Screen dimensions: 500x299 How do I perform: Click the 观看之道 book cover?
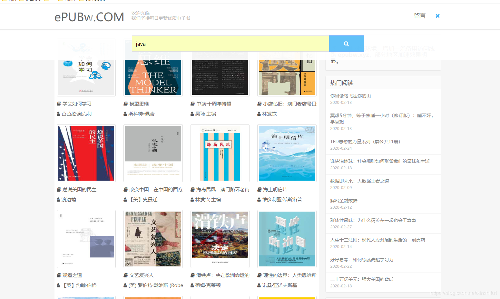coord(86,239)
